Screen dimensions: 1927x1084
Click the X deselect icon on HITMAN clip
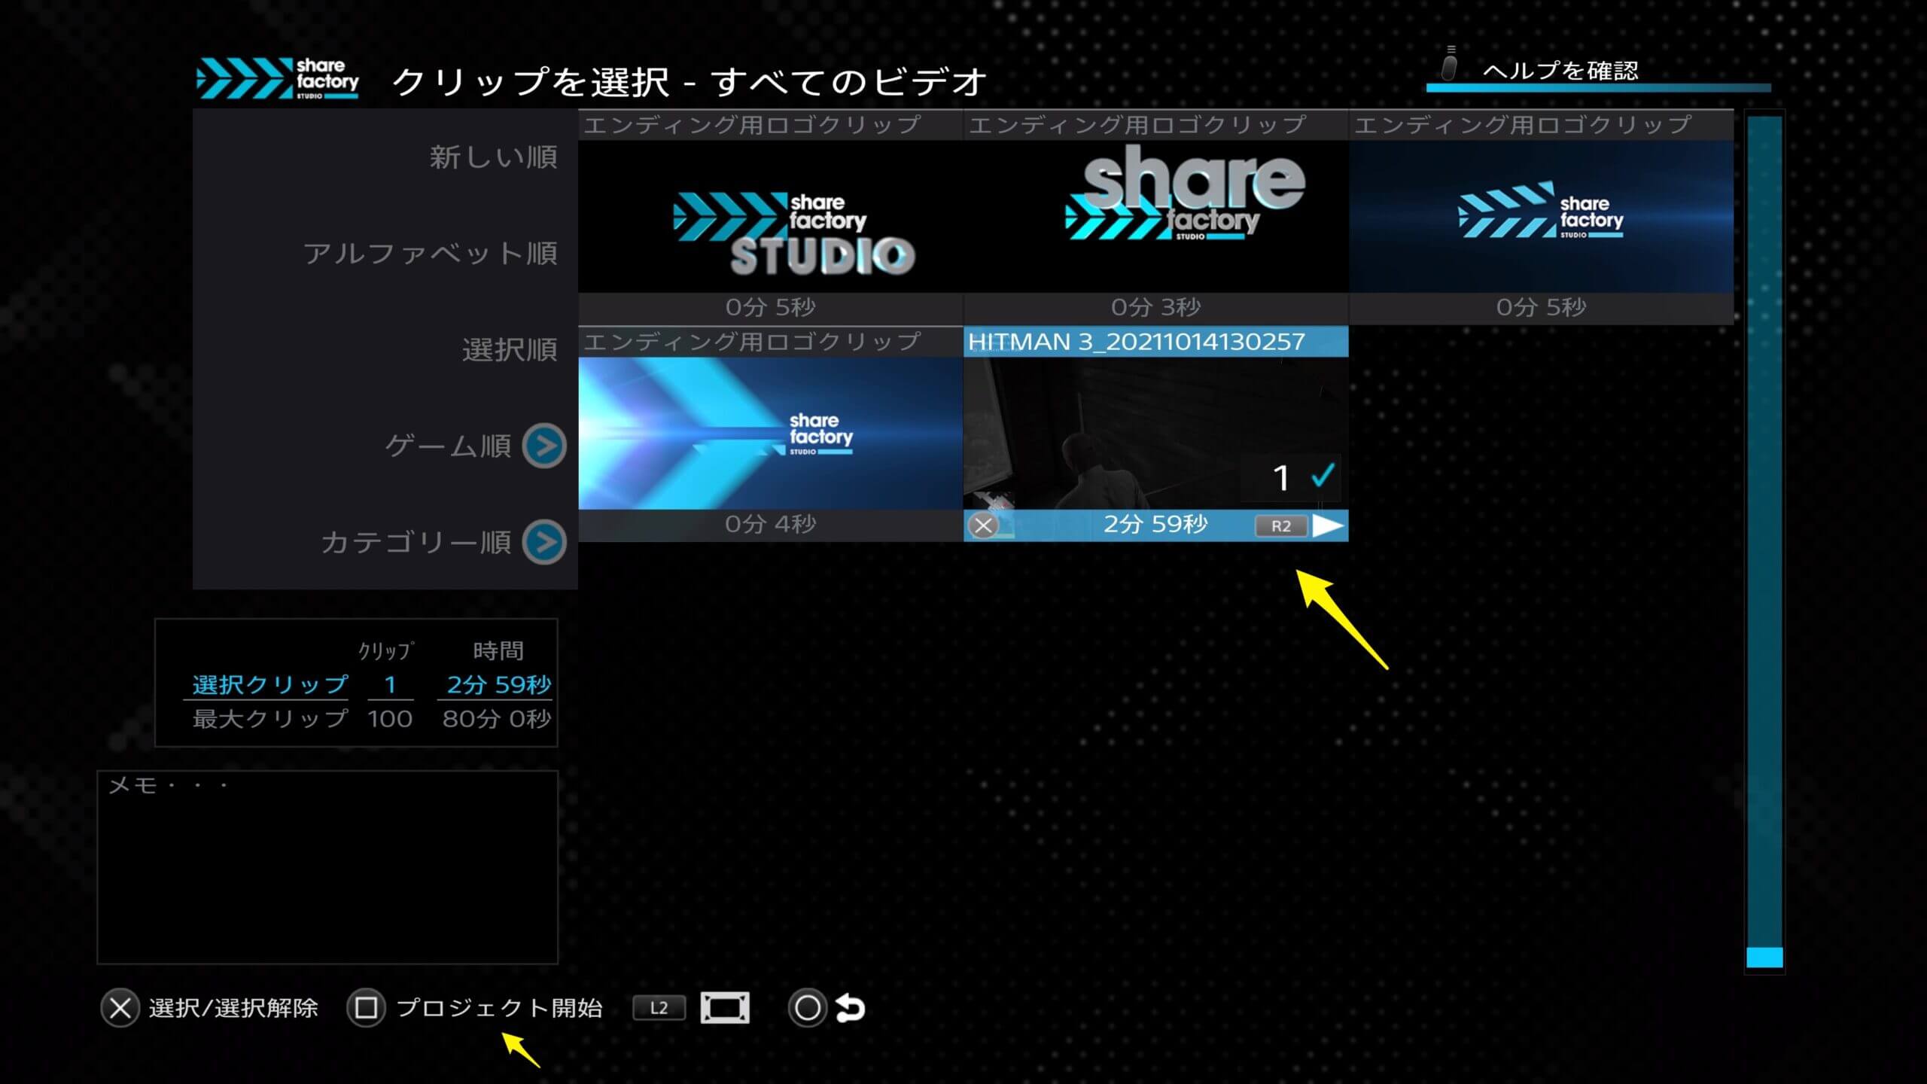(x=982, y=525)
